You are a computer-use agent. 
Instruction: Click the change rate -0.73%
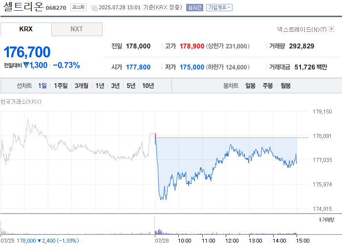click(x=66, y=65)
